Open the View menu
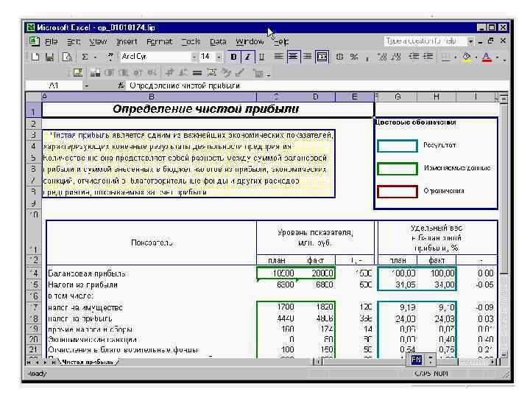530x398 pixels. tap(98, 41)
